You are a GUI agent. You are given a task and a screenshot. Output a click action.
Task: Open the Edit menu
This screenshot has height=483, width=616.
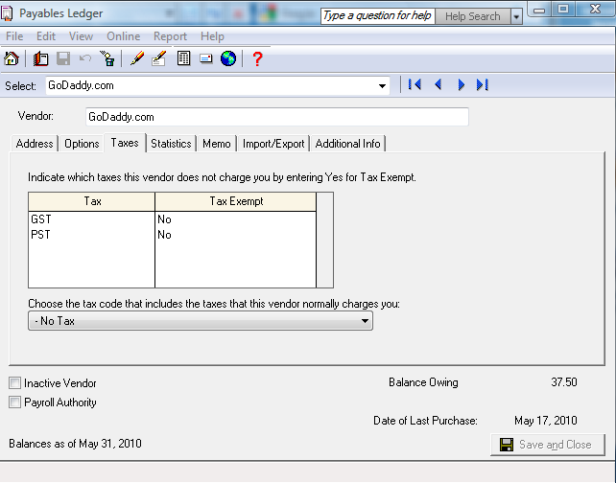[46, 36]
